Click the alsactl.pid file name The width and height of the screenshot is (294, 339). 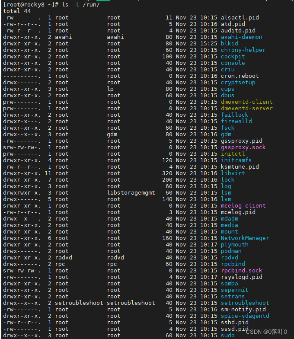pyautogui.click(x=240, y=17)
